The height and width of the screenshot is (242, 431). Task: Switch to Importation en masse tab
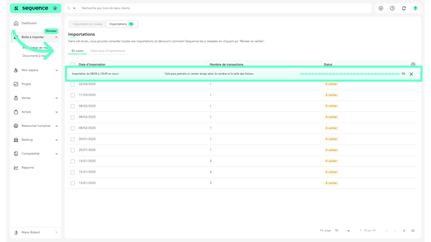pos(88,24)
